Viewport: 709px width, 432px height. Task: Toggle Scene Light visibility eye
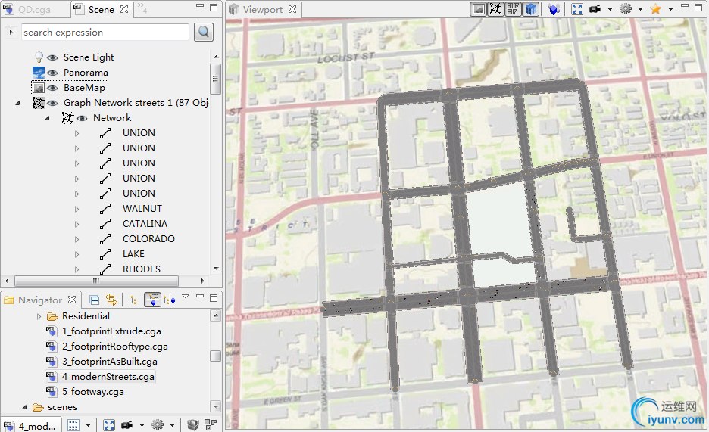click(x=52, y=57)
